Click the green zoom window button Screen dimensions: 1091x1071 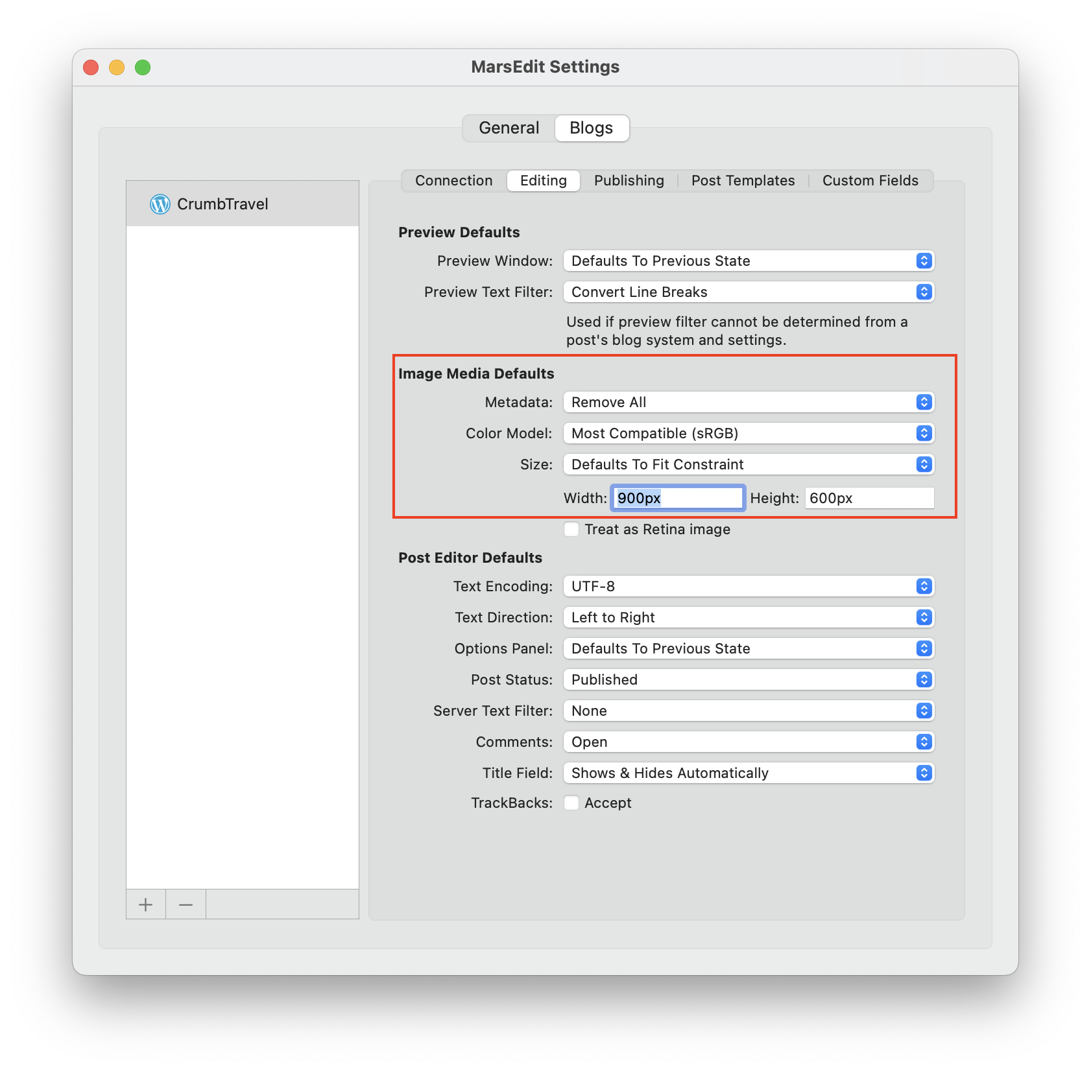143,67
